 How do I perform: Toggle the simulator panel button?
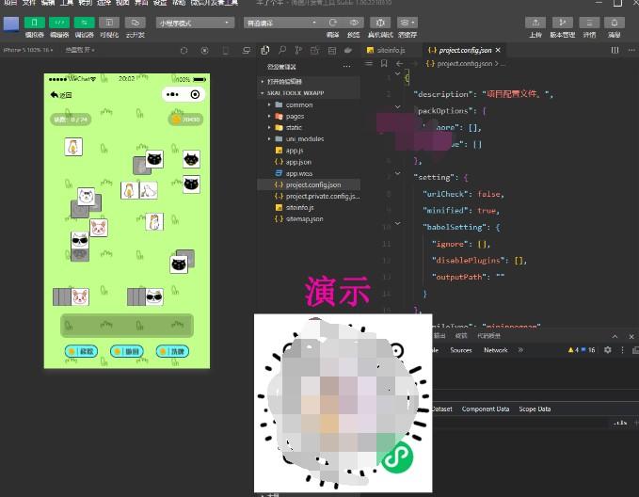pyautogui.click(x=34, y=22)
